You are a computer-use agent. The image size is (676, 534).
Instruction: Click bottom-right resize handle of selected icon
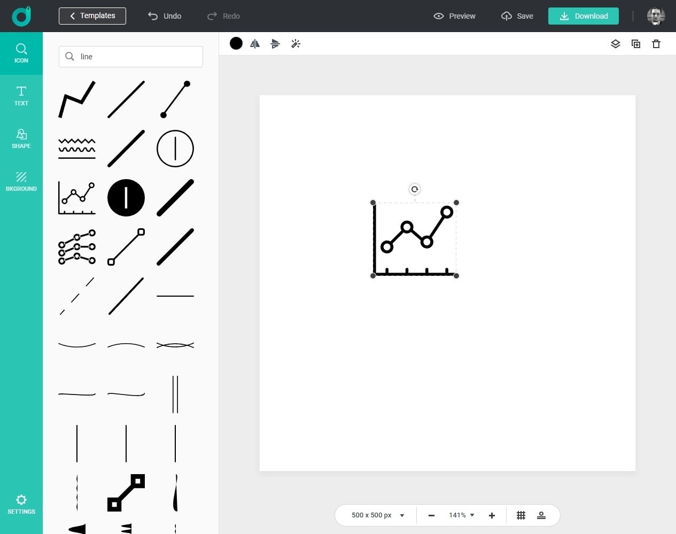point(456,276)
